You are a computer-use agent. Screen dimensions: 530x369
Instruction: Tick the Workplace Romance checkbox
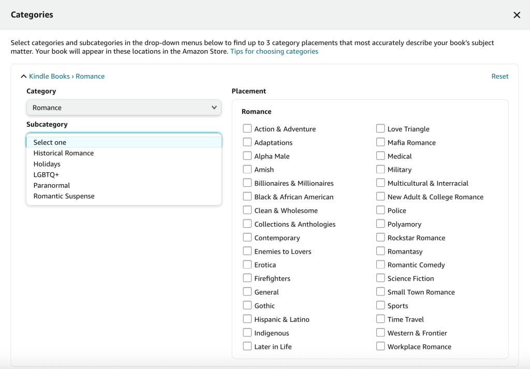(x=380, y=346)
